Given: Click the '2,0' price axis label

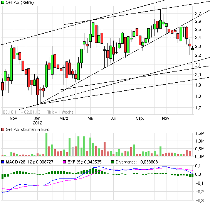Looking at the screenshot, I should (x=198, y=75).
